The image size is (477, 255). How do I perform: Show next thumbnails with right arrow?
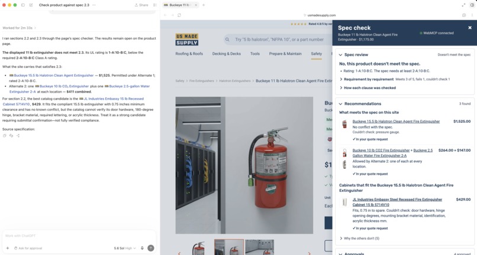pos(310,253)
